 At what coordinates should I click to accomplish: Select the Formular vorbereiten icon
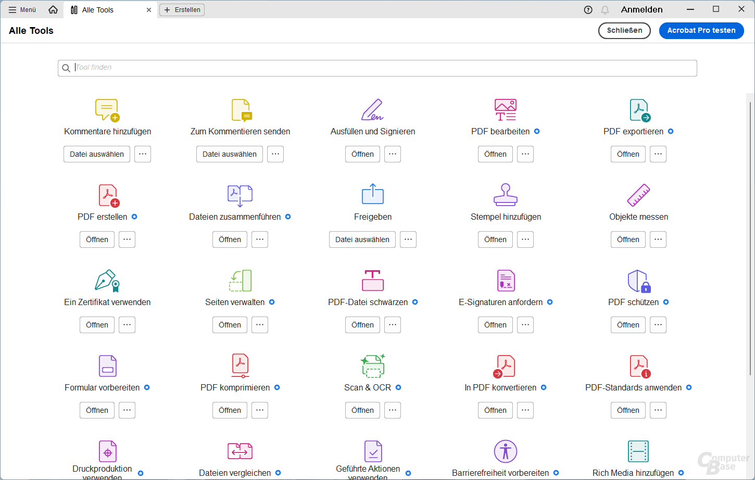pyautogui.click(x=108, y=366)
